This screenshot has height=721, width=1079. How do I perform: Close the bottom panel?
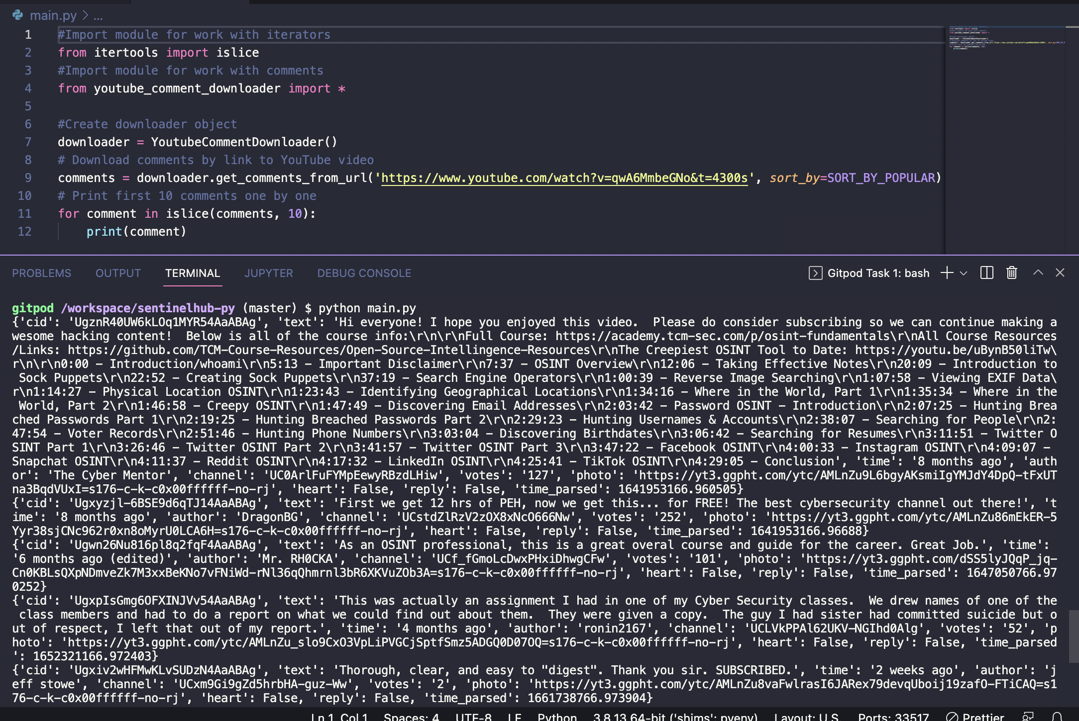point(1060,272)
